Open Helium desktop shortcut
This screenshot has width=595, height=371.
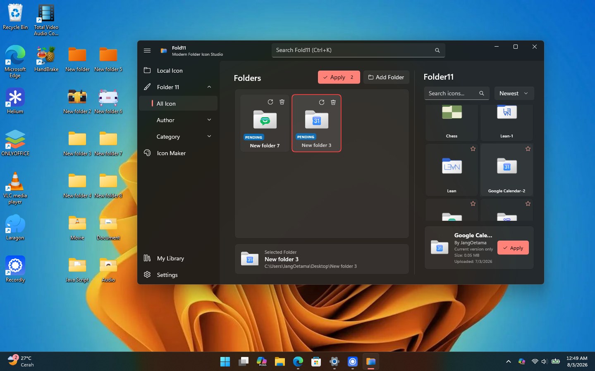[x=15, y=101]
